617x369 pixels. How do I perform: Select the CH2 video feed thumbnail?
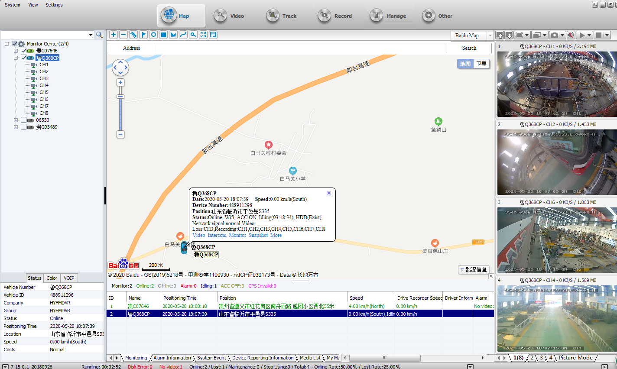coord(556,162)
